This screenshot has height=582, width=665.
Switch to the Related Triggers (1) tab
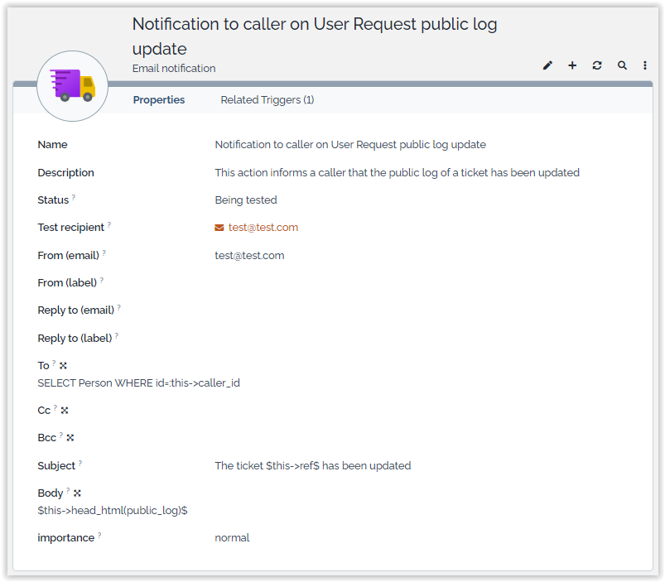point(268,99)
